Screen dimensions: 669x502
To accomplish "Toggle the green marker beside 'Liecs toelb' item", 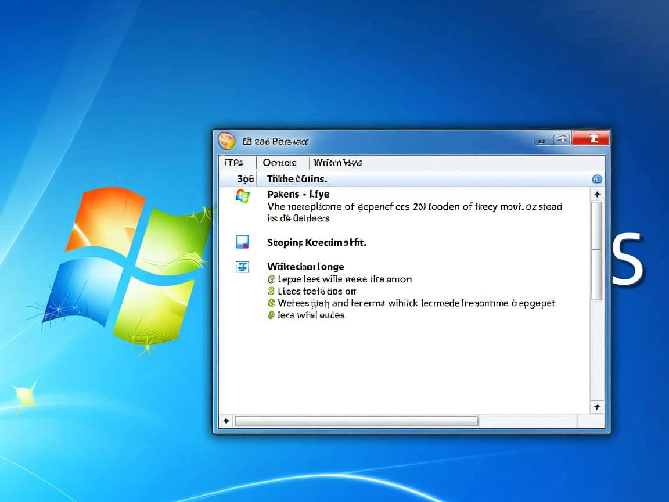I will 271,291.
